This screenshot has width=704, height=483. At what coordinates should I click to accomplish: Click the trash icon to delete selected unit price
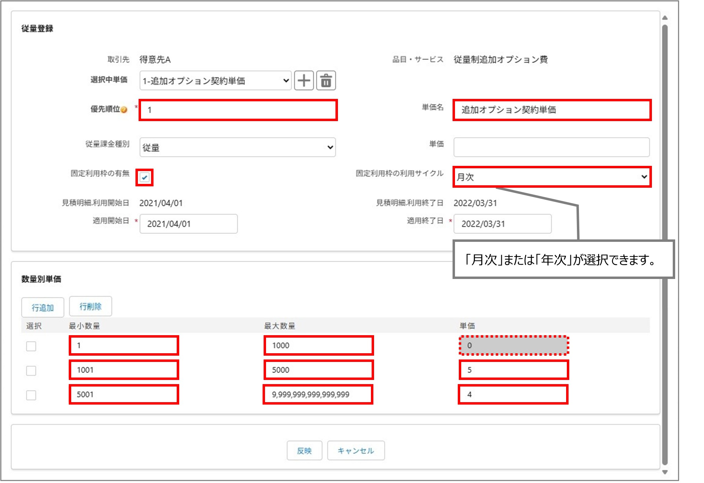tap(326, 80)
